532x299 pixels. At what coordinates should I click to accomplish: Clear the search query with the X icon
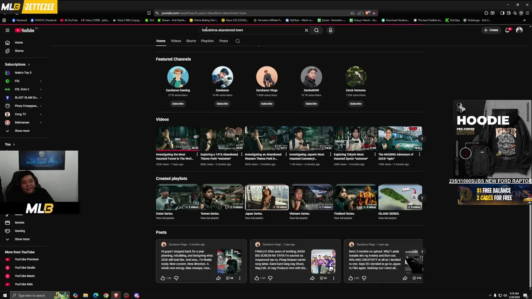[x=307, y=30]
